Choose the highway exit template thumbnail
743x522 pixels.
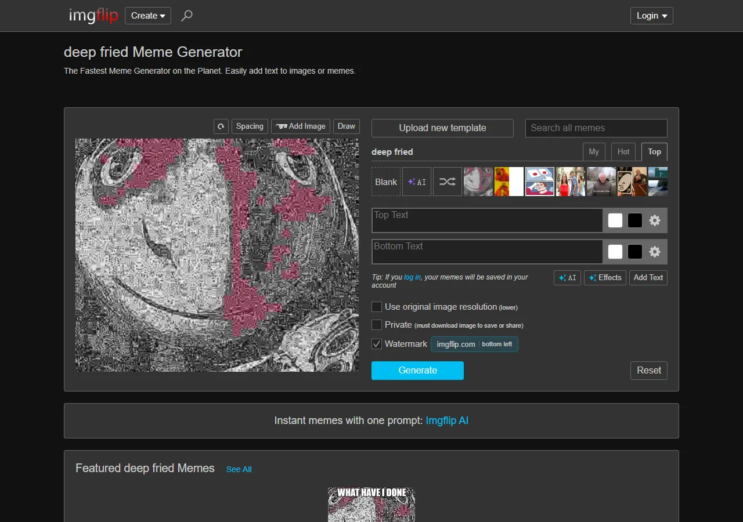658,182
